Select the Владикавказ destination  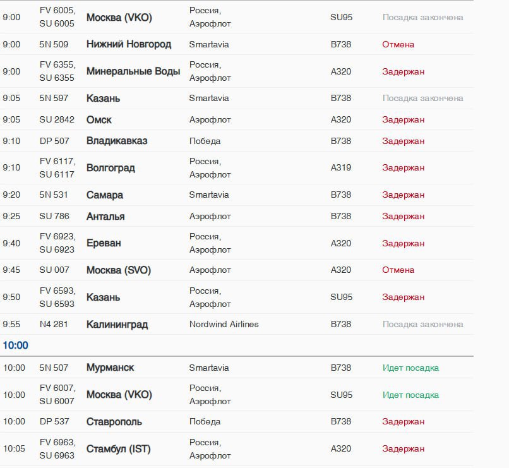click(117, 141)
